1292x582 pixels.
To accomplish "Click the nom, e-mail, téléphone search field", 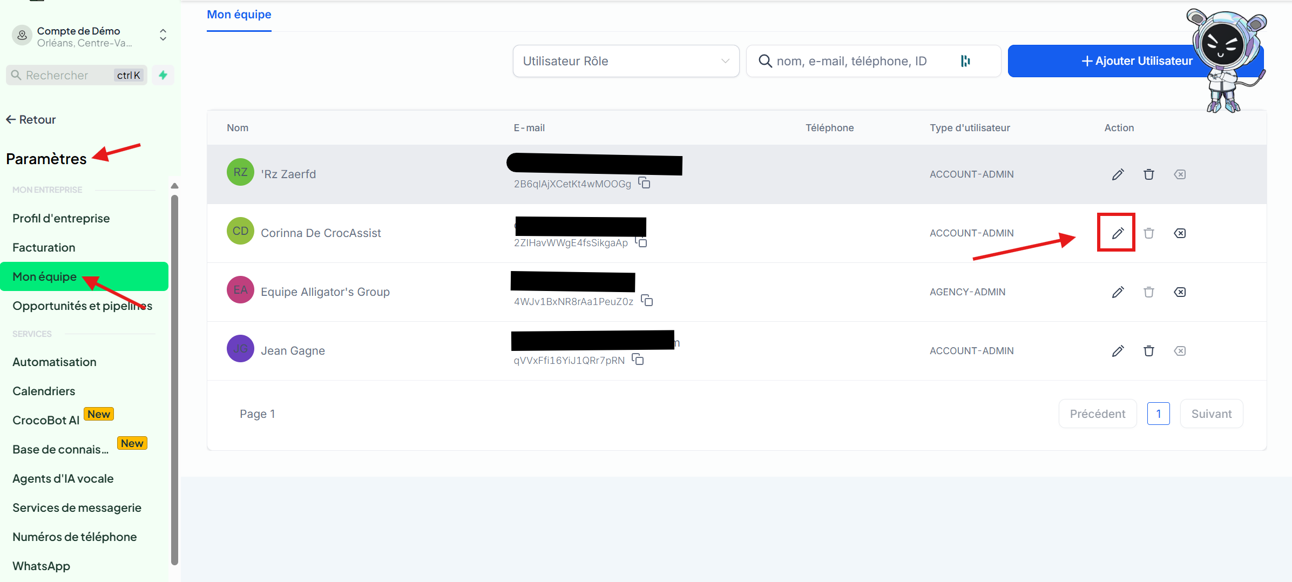I will [858, 61].
